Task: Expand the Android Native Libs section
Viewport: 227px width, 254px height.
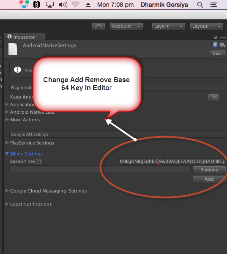Action: pos(7,112)
